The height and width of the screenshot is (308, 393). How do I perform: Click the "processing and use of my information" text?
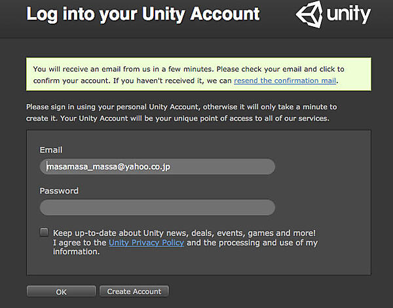tap(262, 242)
